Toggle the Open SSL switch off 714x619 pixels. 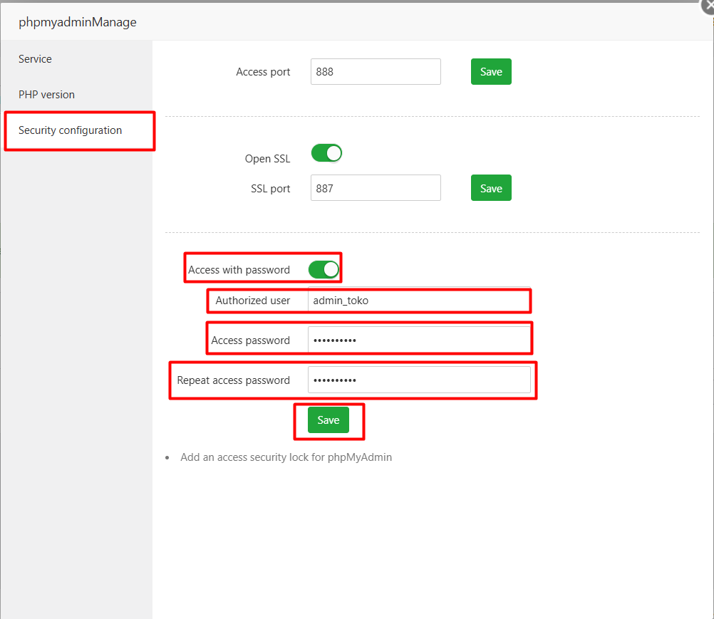[326, 152]
